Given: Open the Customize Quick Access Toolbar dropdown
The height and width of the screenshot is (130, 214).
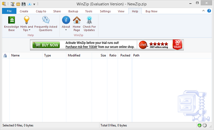Looking at the screenshot, I should 34,4.
